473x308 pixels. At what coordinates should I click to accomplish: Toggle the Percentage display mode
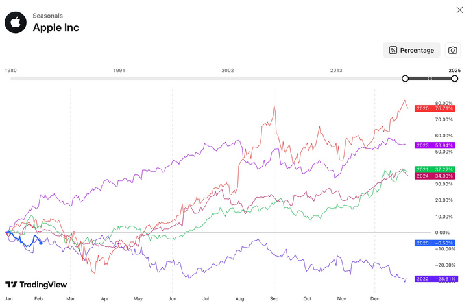click(x=411, y=50)
